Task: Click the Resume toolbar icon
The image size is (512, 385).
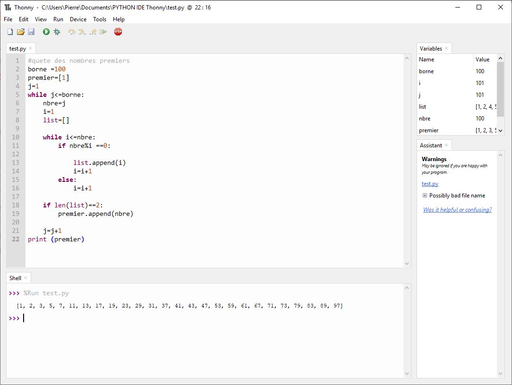Action: 103,32
